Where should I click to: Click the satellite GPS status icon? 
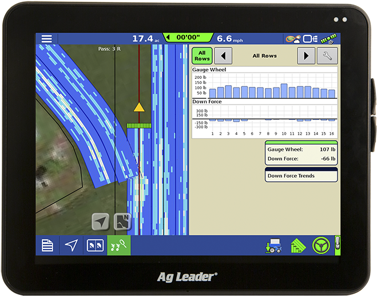pyautogui.click(x=328, y=38)
